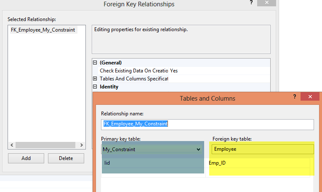
Task: Click help icon in Tables and Columns dialog
Action: tap(294, 97)
